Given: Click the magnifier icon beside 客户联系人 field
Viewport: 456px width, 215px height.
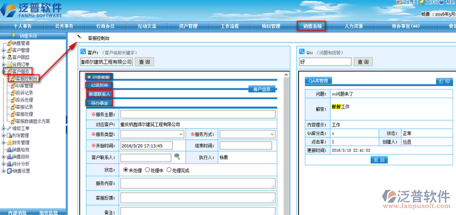Looking at the screenshot, I should coord(177,156).
